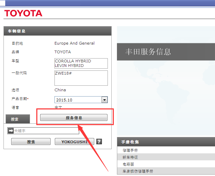This screenshot has width=215, height=176.
Task: Click the 目的地 label
Action: [17, 44]
